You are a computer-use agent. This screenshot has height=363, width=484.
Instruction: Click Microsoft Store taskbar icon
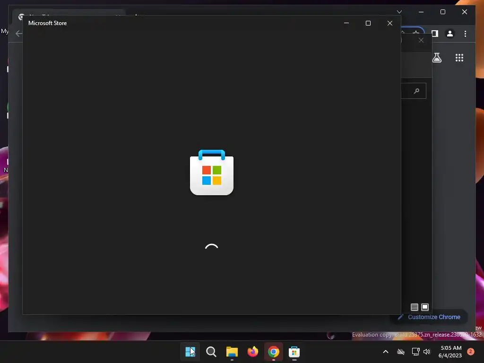(294, 352)
